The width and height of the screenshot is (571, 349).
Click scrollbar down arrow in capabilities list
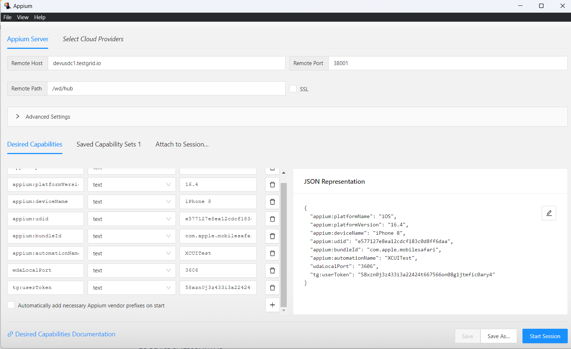coord(284,310)
